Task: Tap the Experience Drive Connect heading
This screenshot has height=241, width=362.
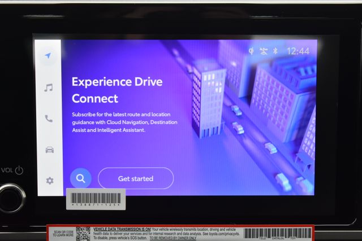Action: [x=117, y=90]
